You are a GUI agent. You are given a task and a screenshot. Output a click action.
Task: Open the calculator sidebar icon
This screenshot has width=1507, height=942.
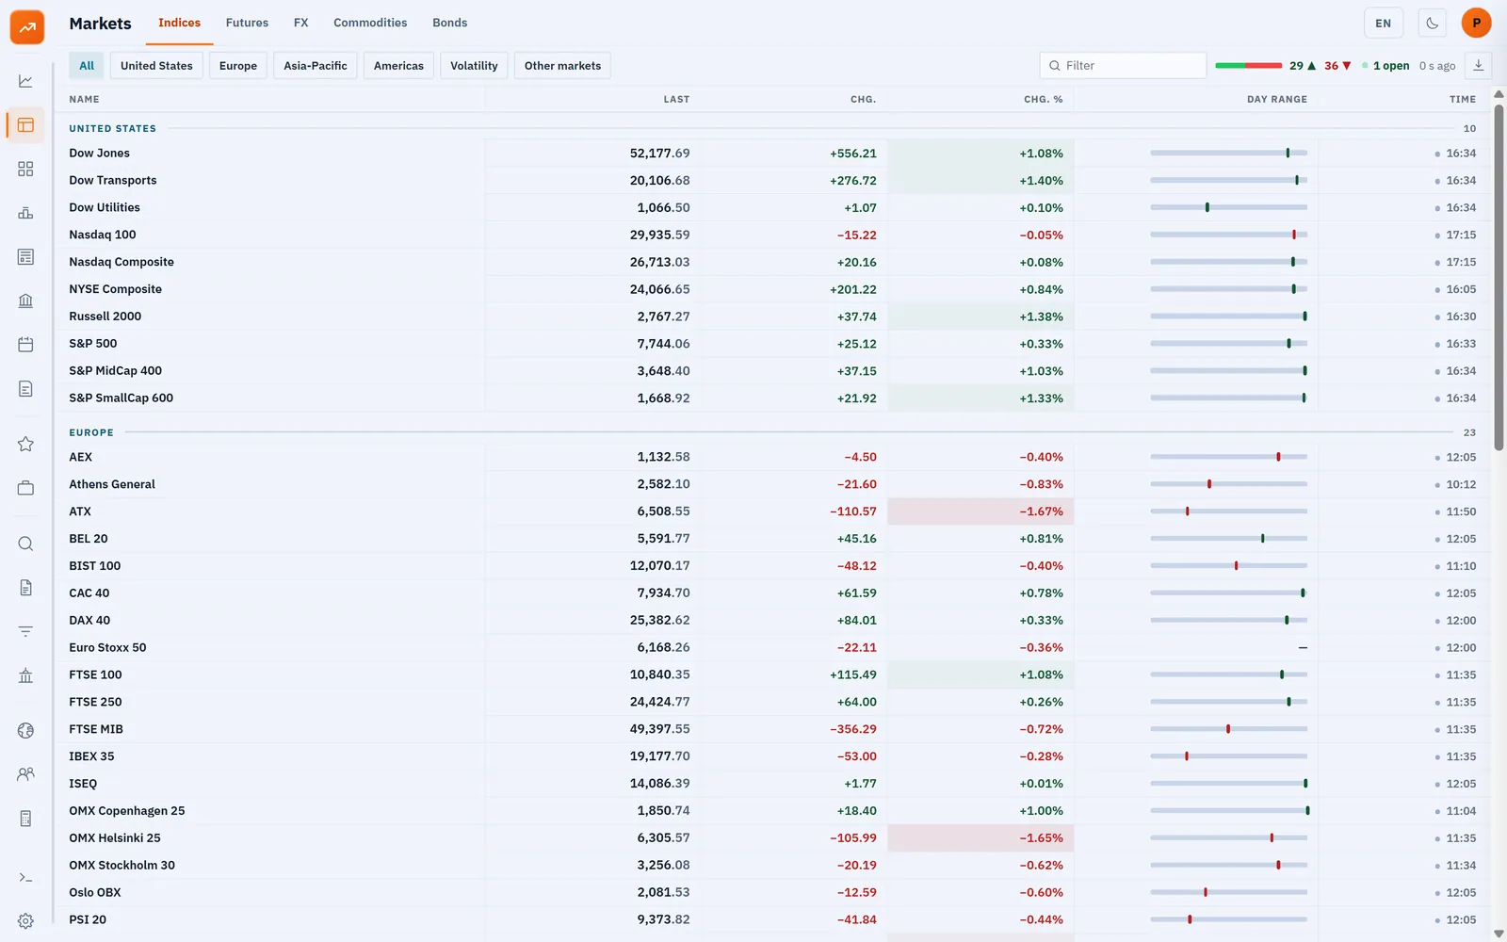(x=25, y=819)
